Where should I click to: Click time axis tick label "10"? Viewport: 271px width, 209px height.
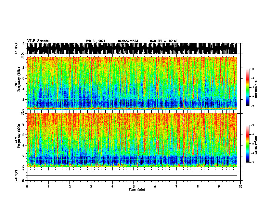[x=241, y=186]
